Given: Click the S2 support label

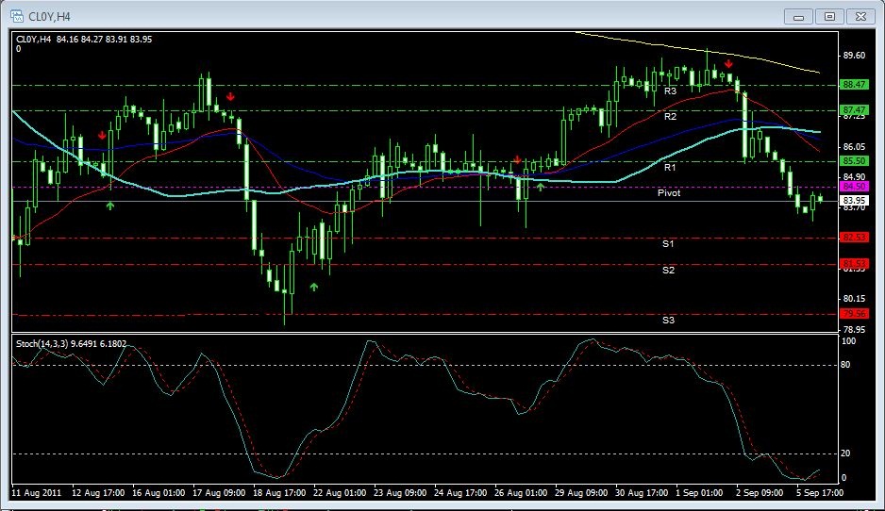Looking at the screenshot, I should click(668, 271).
